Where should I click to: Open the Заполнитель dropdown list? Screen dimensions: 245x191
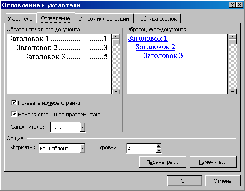pyautogui.click(x=82, y=127)
